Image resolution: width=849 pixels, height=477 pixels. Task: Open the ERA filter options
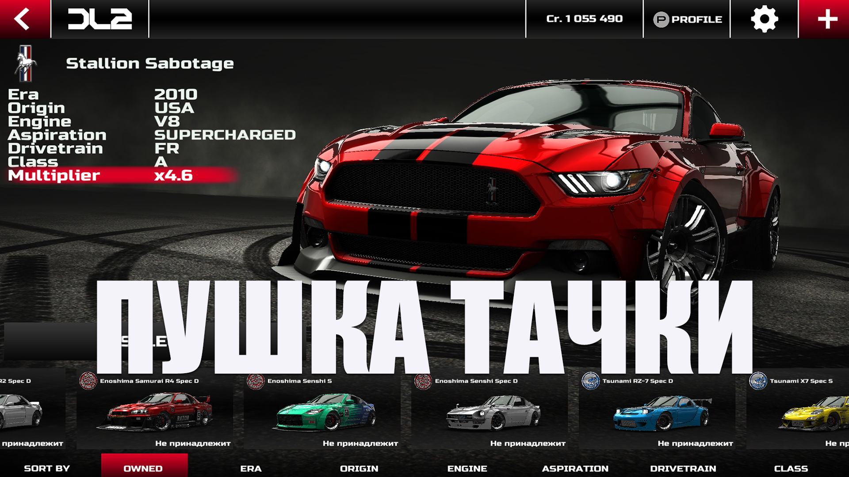(251, 468)
